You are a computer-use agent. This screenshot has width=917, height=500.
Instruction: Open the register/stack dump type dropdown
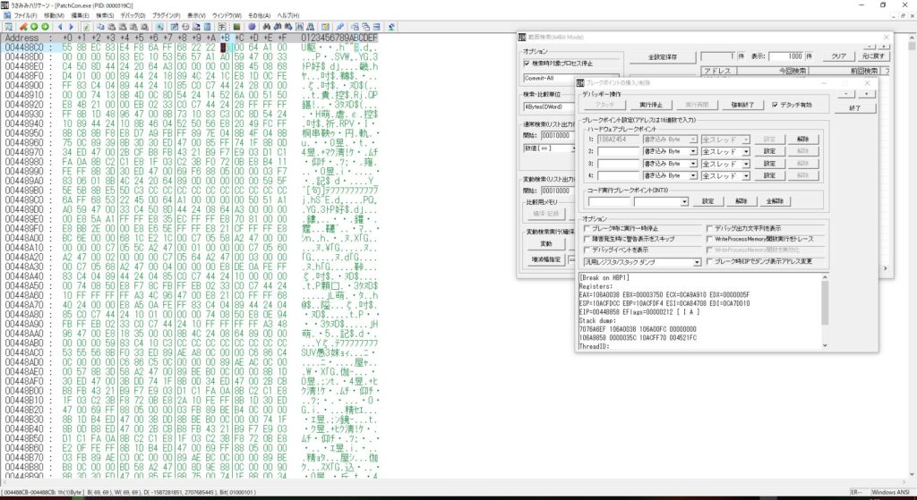point(697,262)
